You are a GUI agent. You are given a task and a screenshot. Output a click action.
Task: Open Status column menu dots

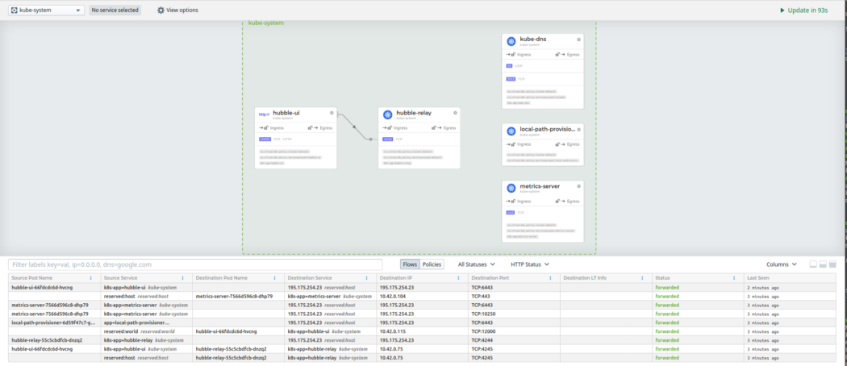tap(734, 278)
